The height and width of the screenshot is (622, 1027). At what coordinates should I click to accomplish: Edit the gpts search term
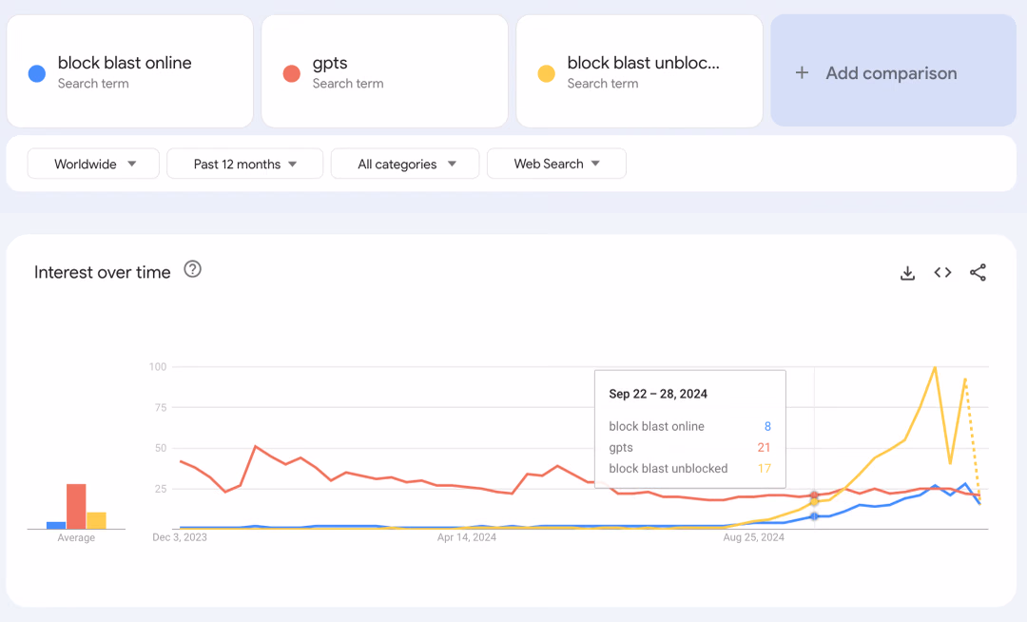384,70
